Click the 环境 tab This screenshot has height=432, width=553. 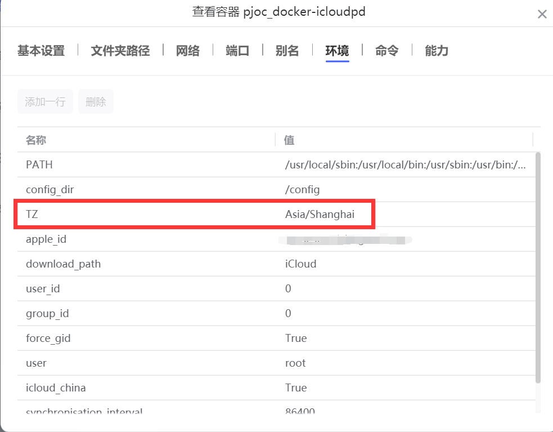coord(337,51)
